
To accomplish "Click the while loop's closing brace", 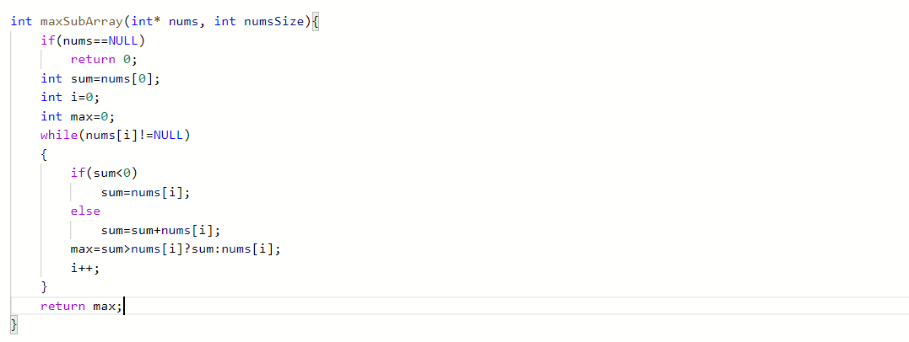I will click(x=44, y=287).
